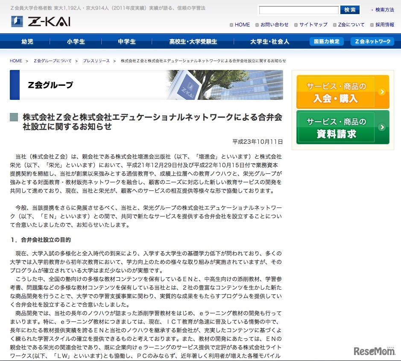Click the tagline Ｚ会員大学合格者数 at top
The width and height of the screenshot is (401, 361).
[x=108, y=8]
